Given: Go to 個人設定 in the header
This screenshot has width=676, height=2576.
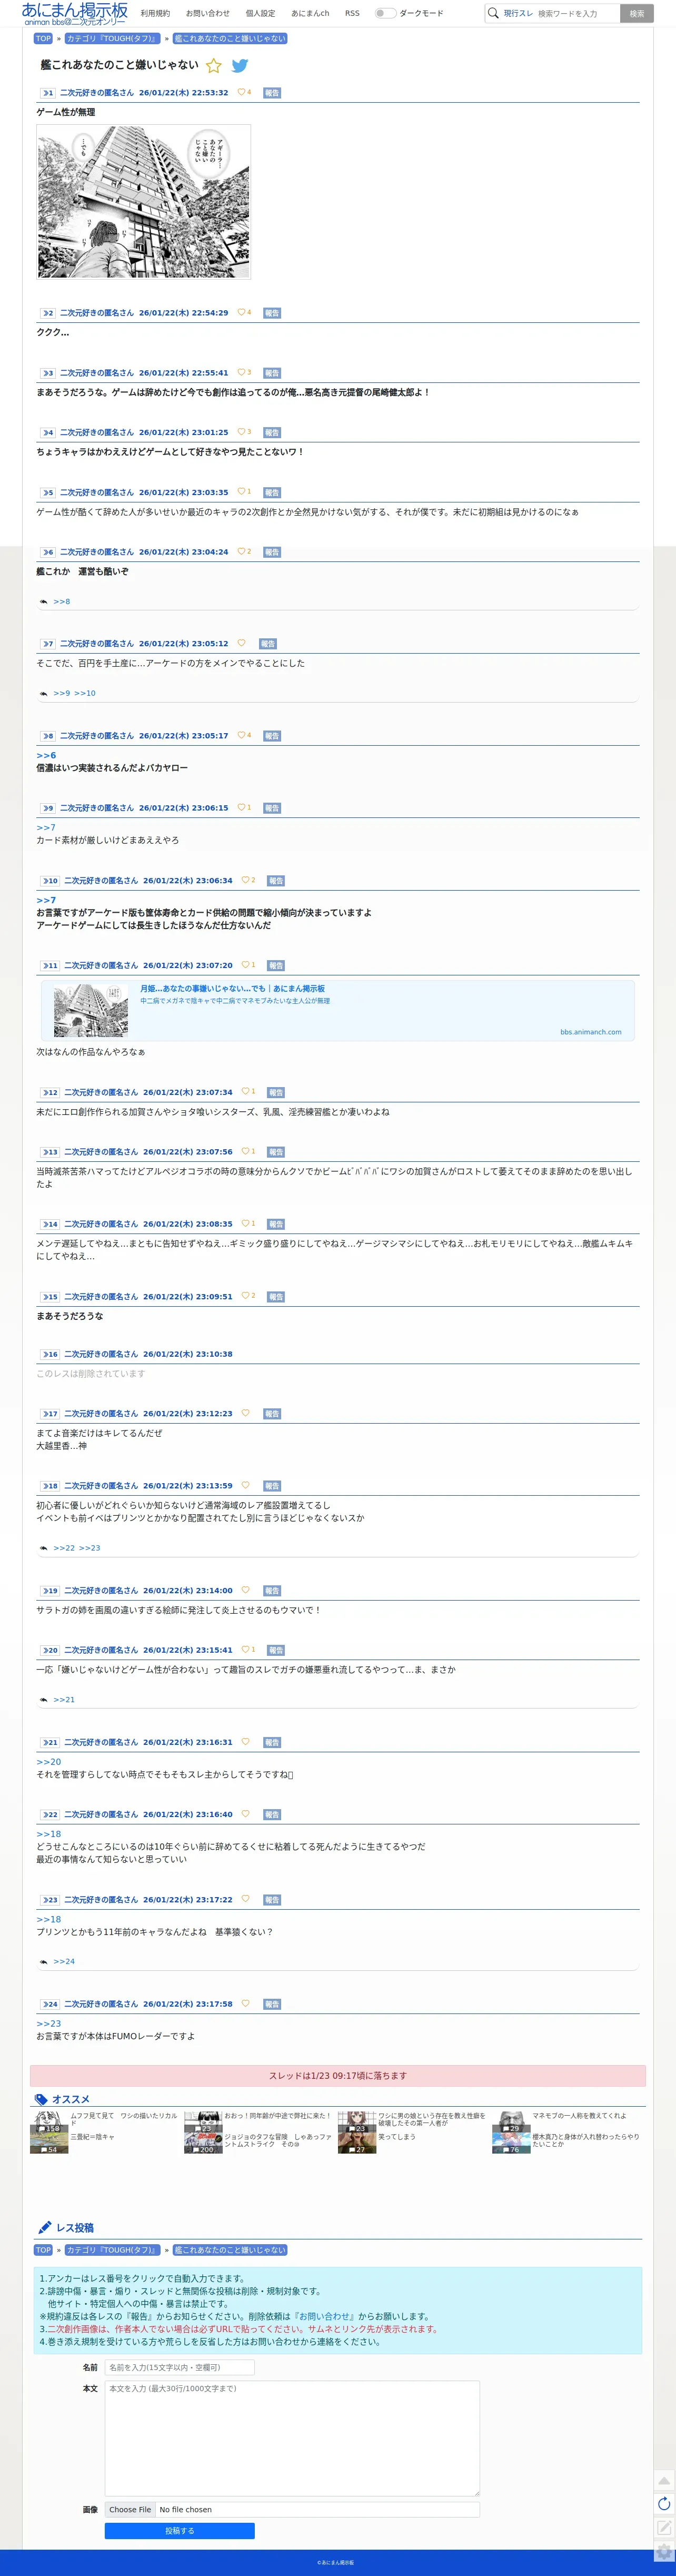Looking at the screenshot, I should pyautogui.click(x=260, y=13).
